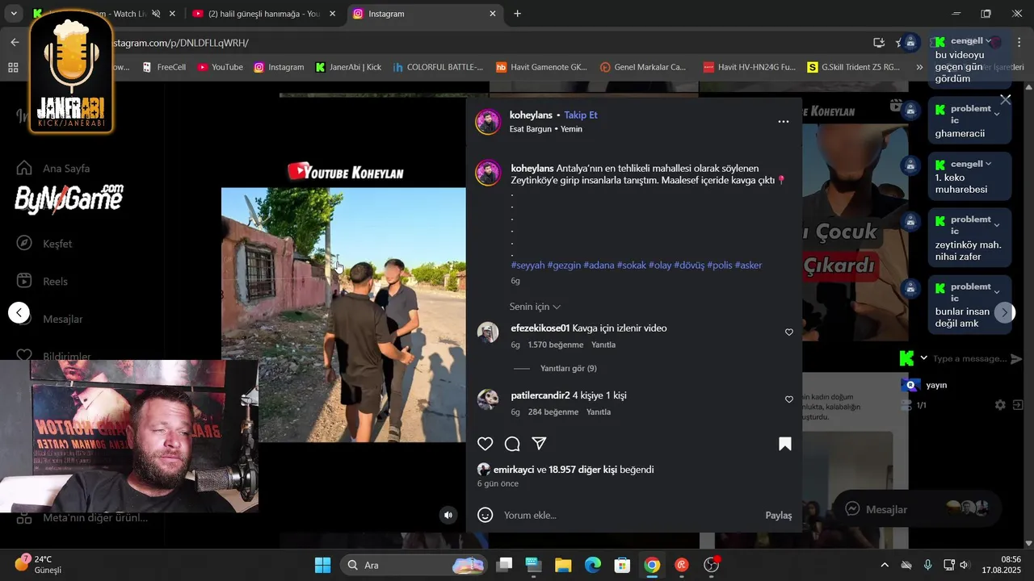Follow koheylans with Takip Et

(581, 115)
